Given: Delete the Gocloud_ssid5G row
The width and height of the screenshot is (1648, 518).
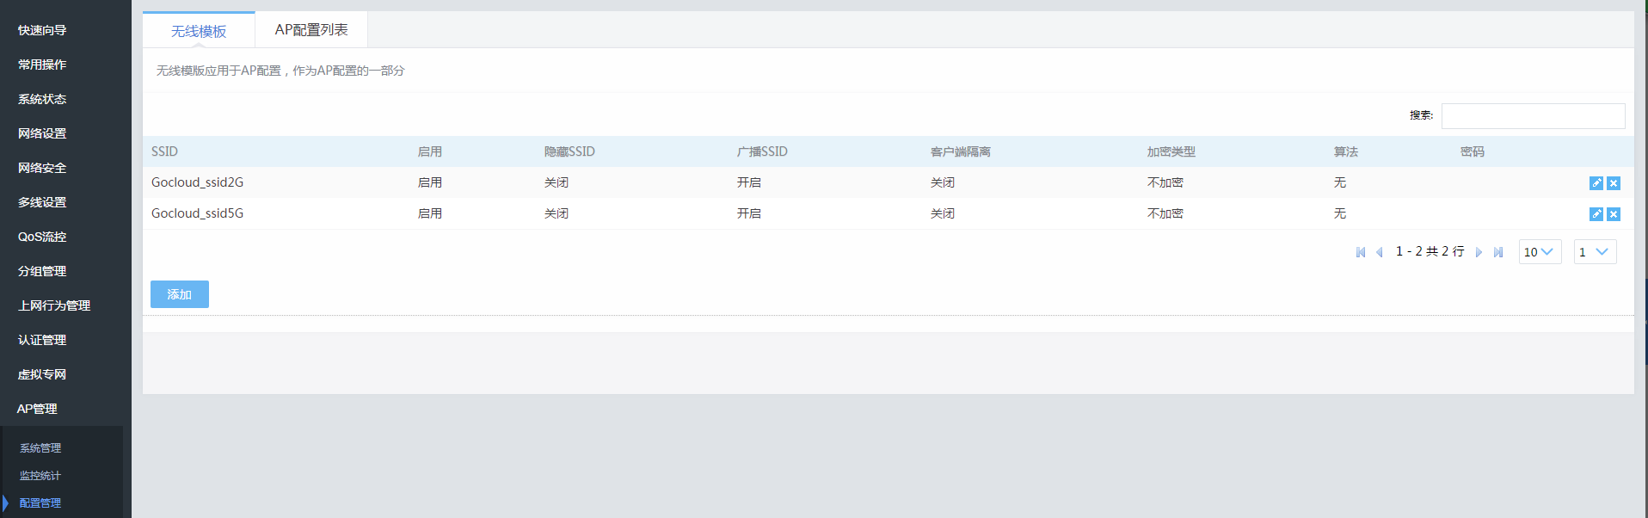Looking at the screenshot, I should pos(1614,214).
